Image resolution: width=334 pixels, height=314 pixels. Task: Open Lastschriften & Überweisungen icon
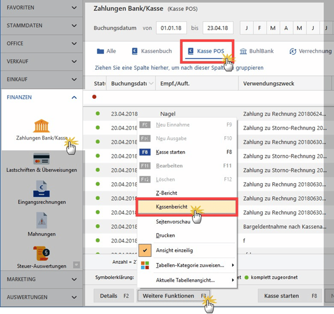(x=41, y=159)
